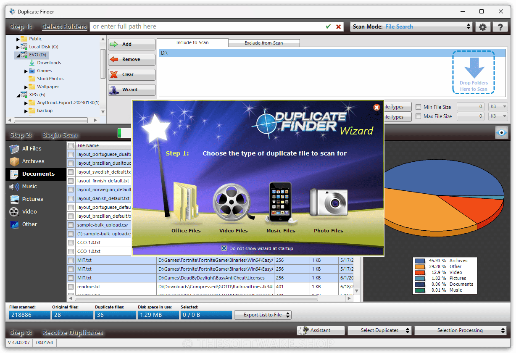Screen dimensions: 516x353
Task: Click the Add folder button
Action: [132, 44]
